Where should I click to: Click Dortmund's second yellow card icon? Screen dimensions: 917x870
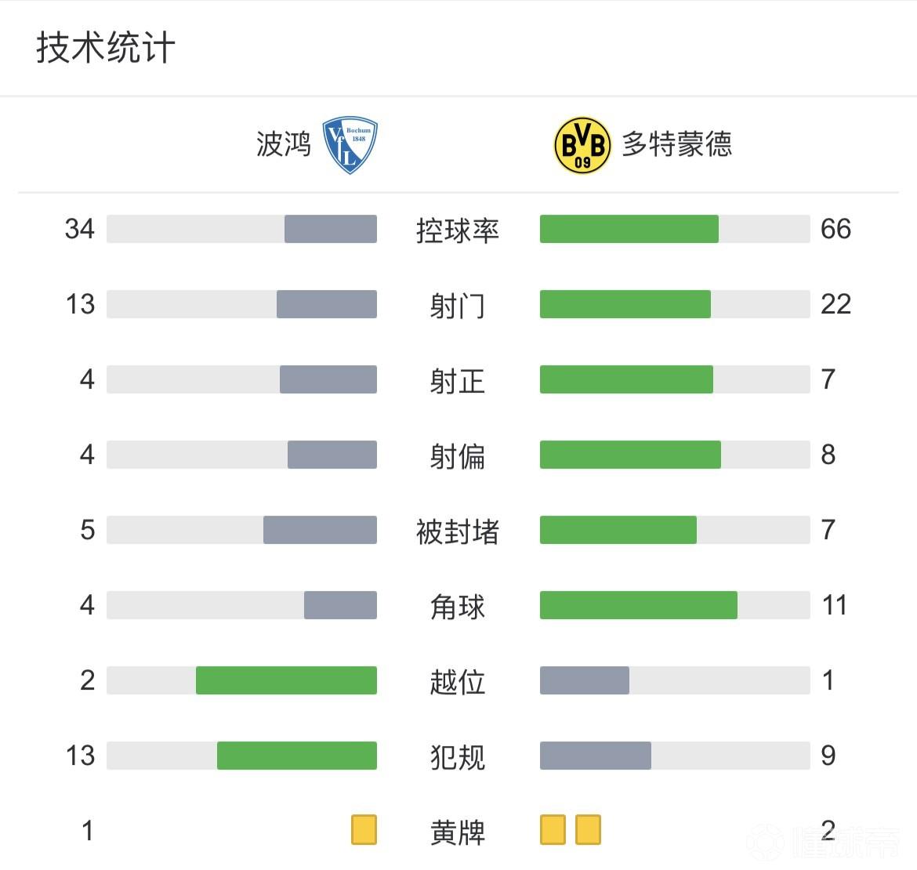(x=588, y=830)
